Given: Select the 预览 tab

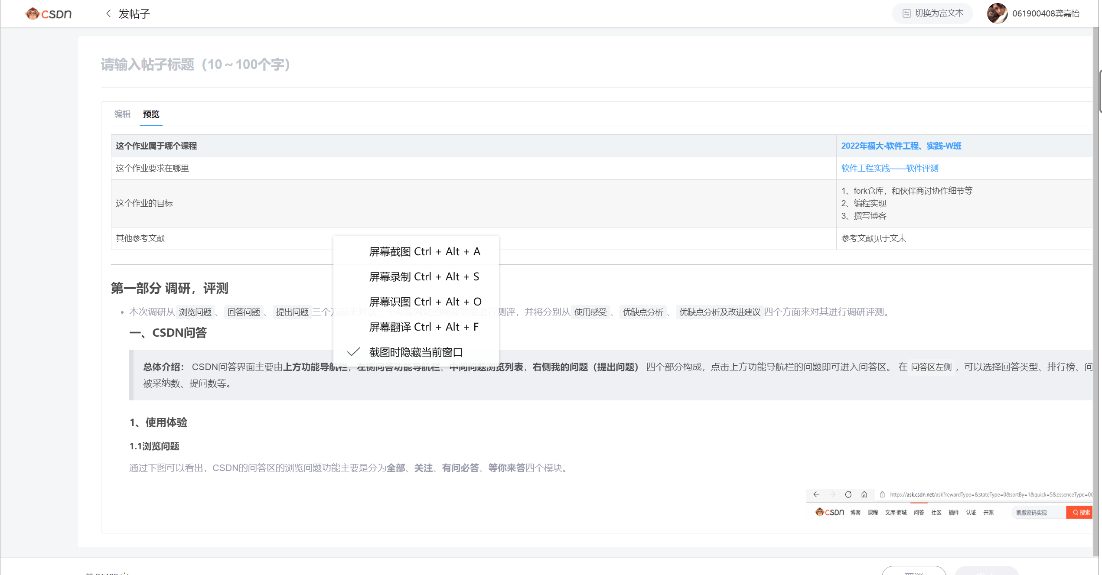Looking at the screenshot, I should [x=151, y=114].
